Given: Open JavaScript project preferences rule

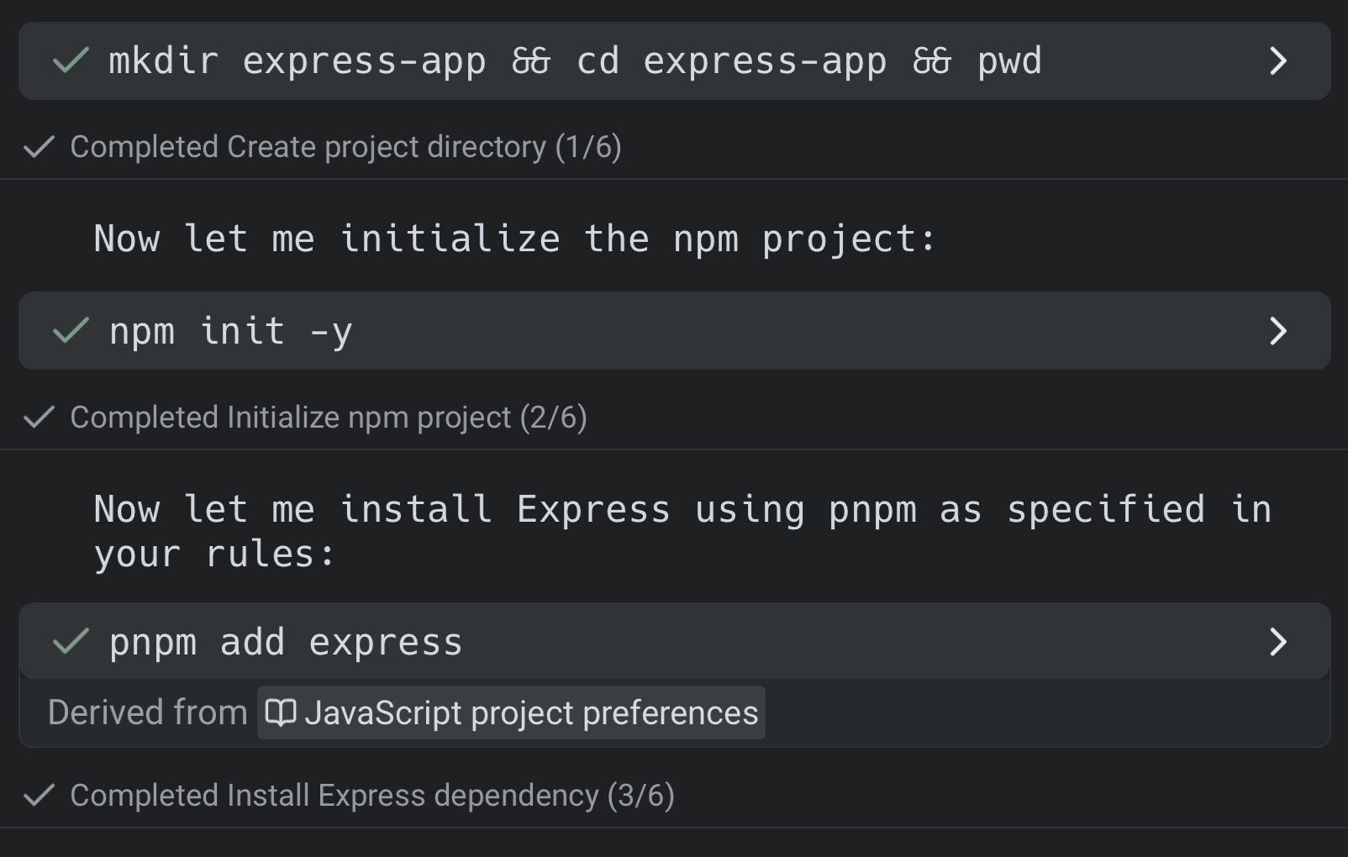Looking at the screenshot, I should pyautogui.click(x=530, y=713).
